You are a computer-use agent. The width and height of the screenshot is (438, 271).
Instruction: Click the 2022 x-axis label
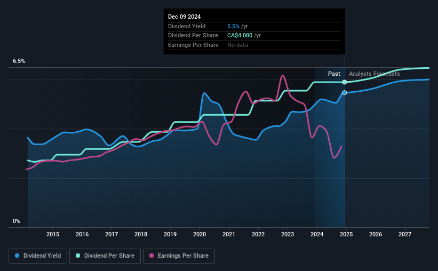click(258, 234)
